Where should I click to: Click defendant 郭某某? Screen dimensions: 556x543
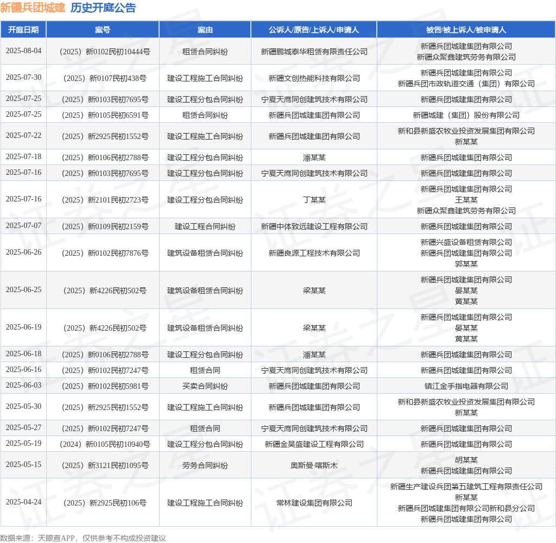coord(466,264)
